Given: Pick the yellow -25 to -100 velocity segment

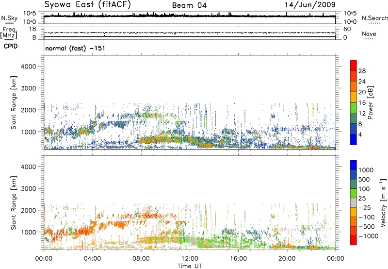Looking at the screenshot, I should coord(354,212).
